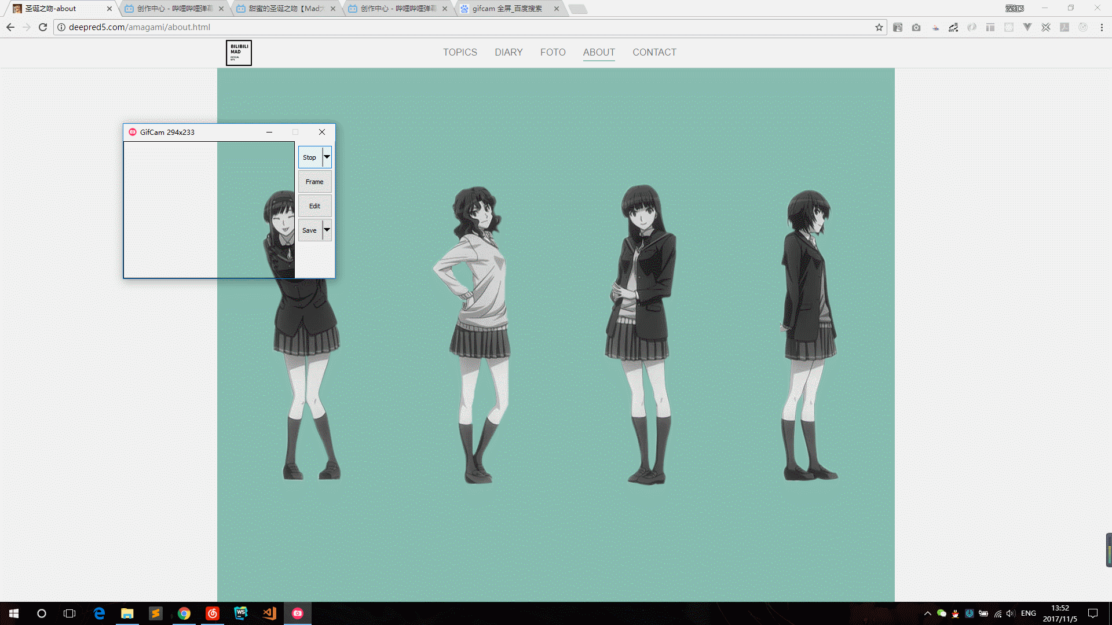
Task: Launch Microsoft Edge from the taskbar
Action: pos(99,613)
